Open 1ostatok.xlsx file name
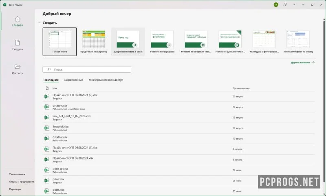 [60, 127]
